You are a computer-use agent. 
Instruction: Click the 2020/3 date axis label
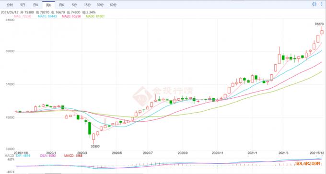coord(82,153)
